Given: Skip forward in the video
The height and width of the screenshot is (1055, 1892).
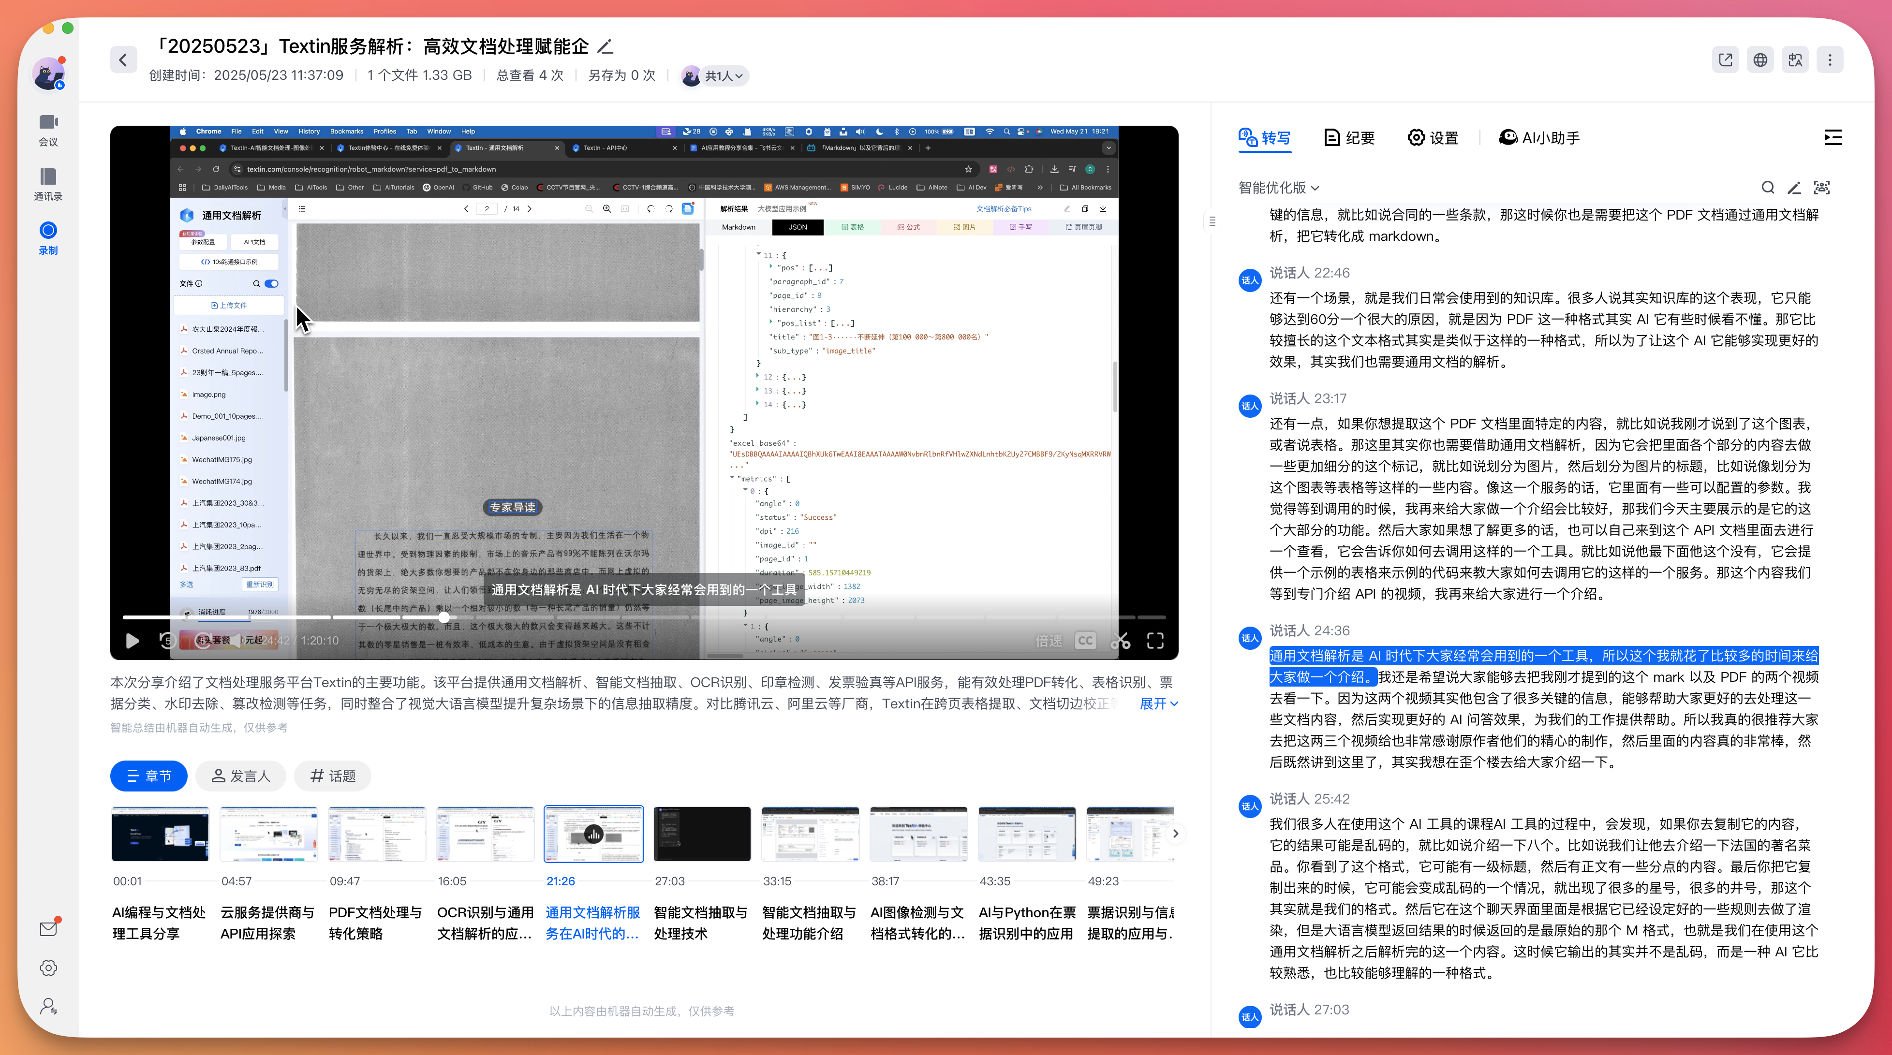Looking at the screenshot, I should (203, 641).
